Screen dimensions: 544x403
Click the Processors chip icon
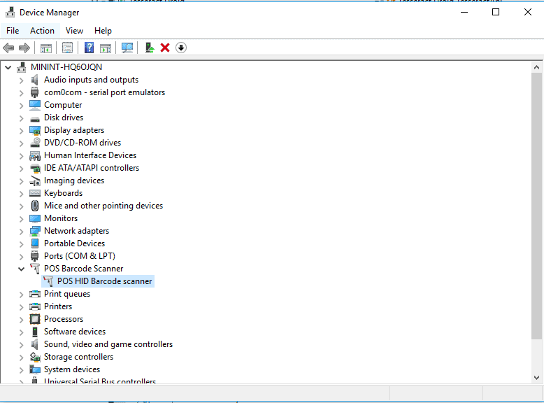(35, 319)
